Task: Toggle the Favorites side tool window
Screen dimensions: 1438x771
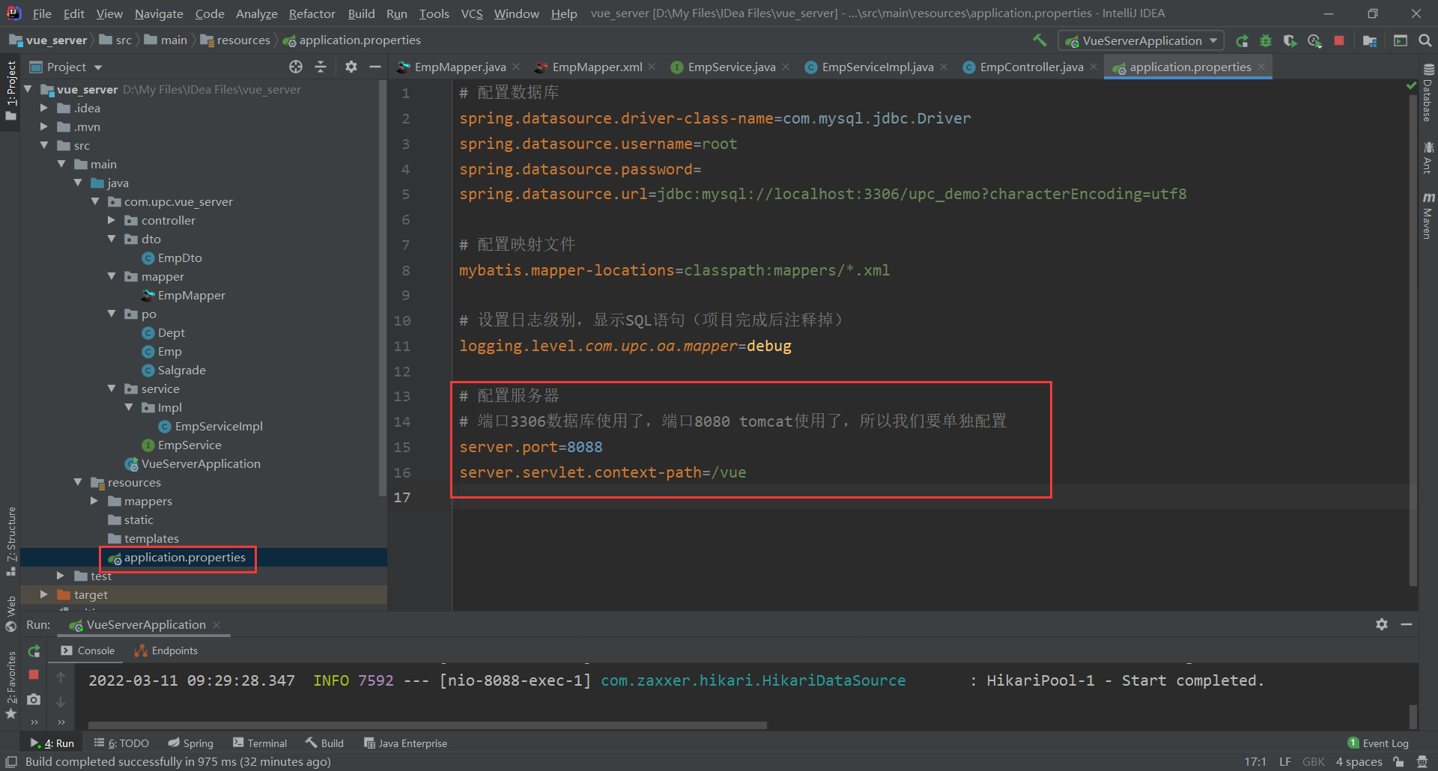Action: coord(10,685)
